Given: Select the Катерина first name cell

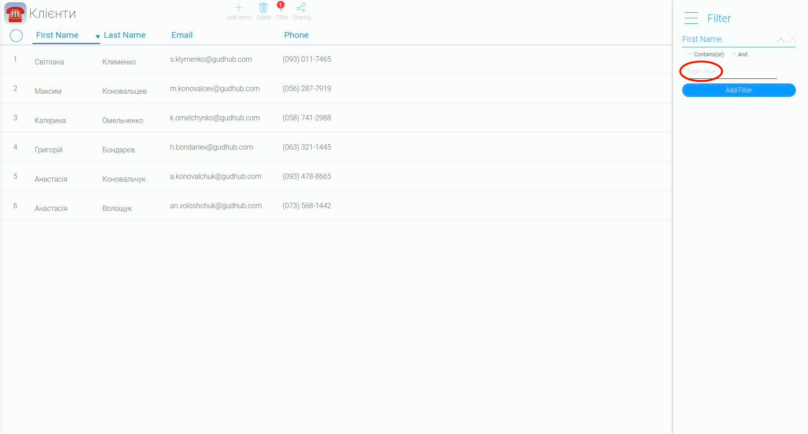Looking at the screenshot, I should click(x=50, y=120).
